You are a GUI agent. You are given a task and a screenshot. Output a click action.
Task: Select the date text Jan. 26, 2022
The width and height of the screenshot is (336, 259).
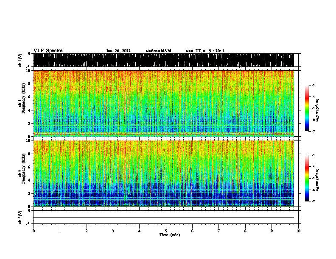(x=118, y=51)
